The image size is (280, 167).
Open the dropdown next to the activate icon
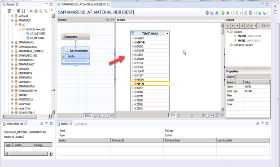(232, 13)
